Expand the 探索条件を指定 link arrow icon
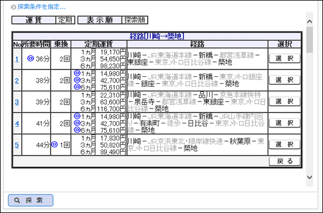 pyautogui.click(x=13, y=7)
